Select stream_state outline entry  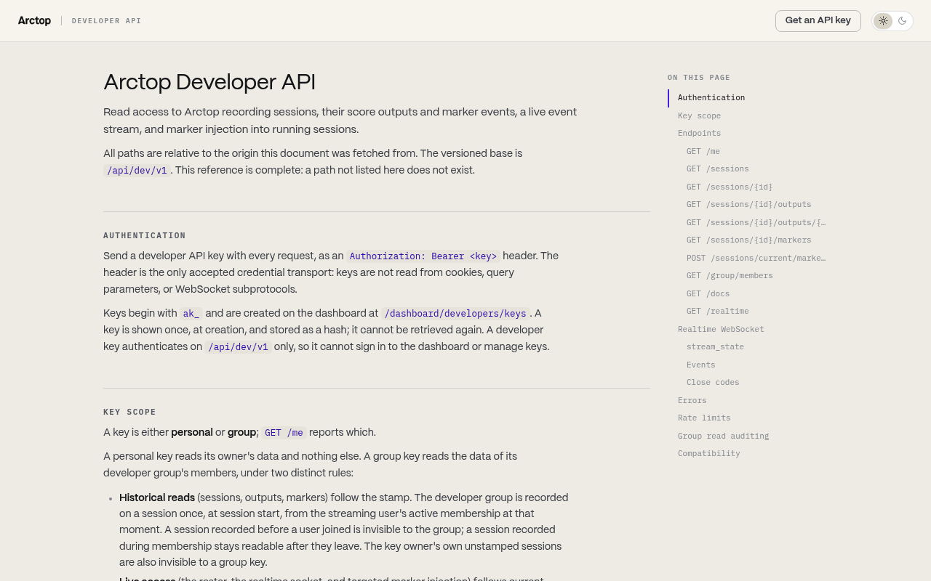(715, 347)
